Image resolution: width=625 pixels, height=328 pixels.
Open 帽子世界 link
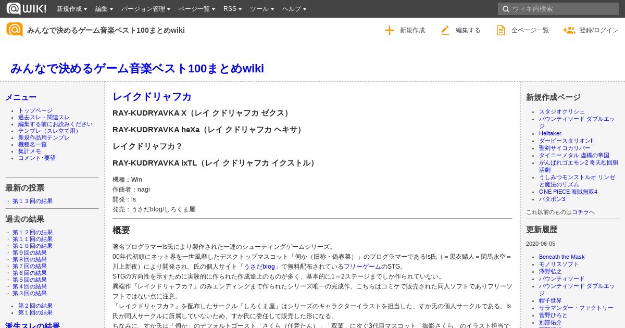click(551, 300)
